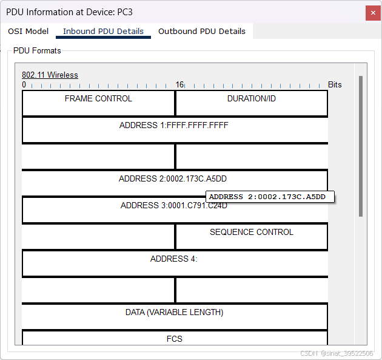Click the 802.11 Wireless header label
Screen dimensions: 382x360
(50, 75)
